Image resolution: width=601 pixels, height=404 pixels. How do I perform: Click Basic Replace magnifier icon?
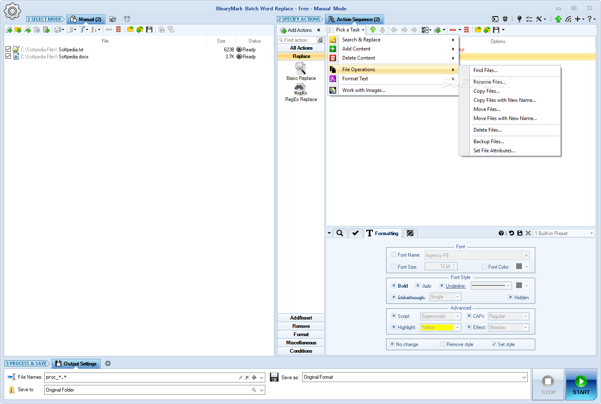[x=300, y=67]
